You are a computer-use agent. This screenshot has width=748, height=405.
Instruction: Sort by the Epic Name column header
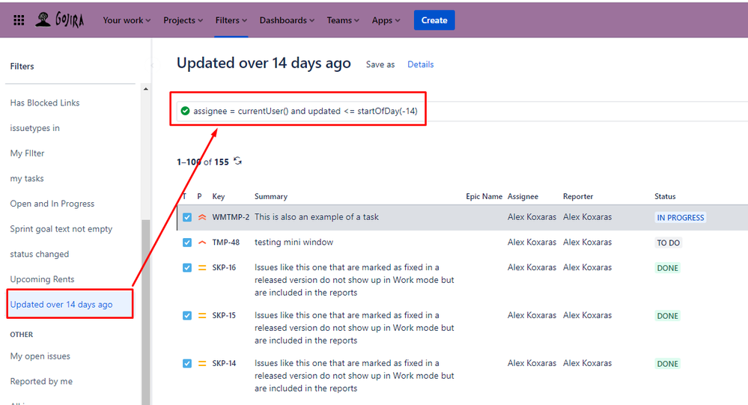pos(484,197)
